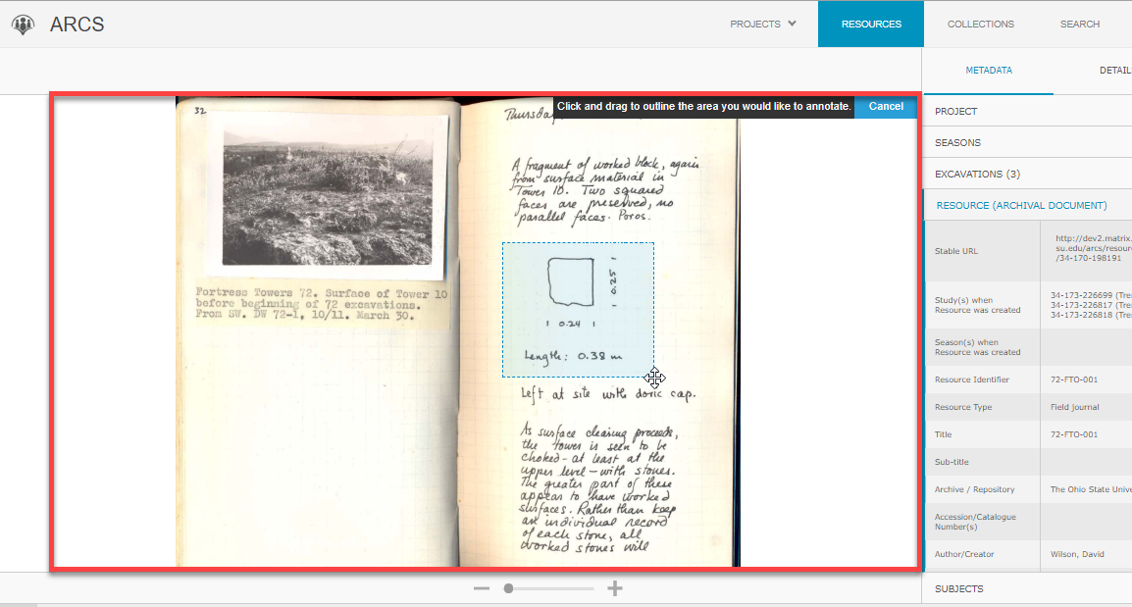Click the 'Study(s) when Resource was created' label
Screen dimensions: 1132x607
[978, 305]
